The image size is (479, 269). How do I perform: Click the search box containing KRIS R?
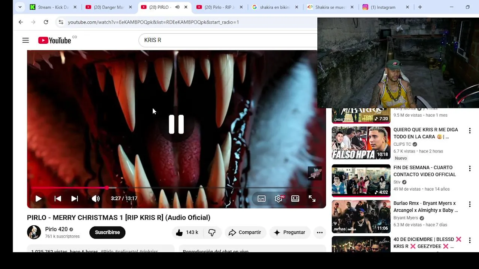[228, 40]
